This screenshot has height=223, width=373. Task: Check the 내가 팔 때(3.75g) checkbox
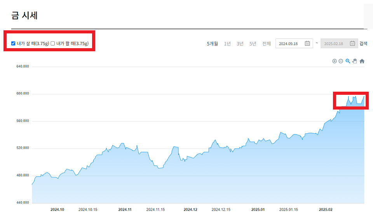pyautogui.click(x=53, y=43)
